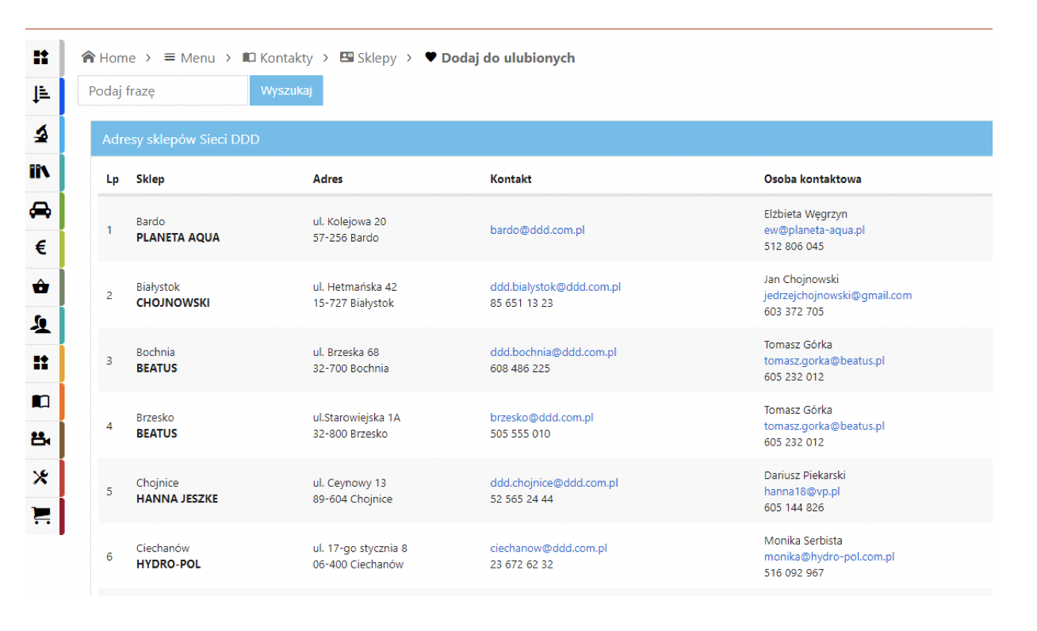Click address ul. 17-go stycznia 8
Screen dimensions: 1037x631
point(360,548)
